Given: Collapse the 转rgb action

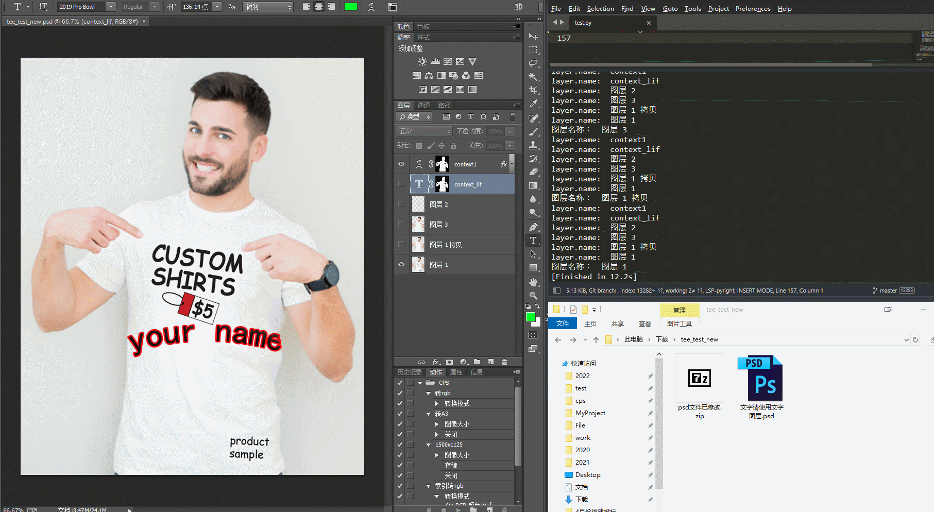Looking at the screenshot, I should tap(429, 393).
